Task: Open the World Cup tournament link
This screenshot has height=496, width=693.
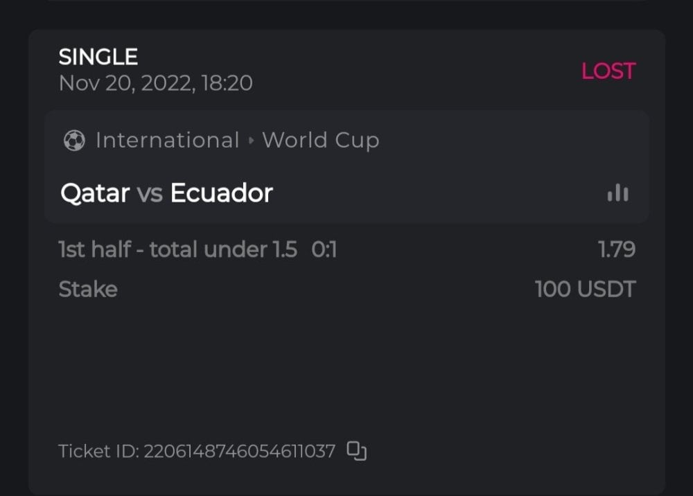Action: pos(321,141)
